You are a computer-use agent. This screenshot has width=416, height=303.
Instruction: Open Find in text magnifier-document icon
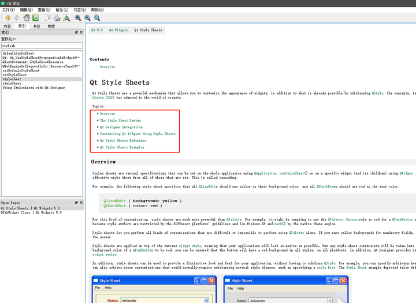tap(66, 18)
